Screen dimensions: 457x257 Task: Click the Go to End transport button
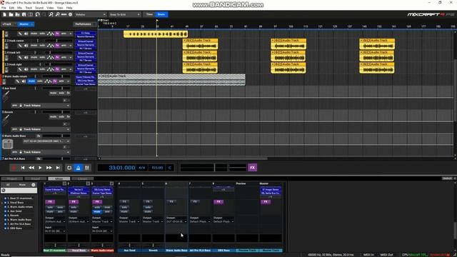58,168
